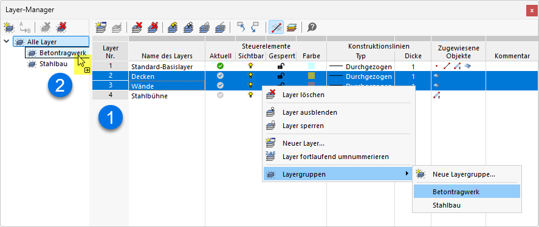Click the greyed edit layer pencil icon
This screenshot has height=227, width=539.
117,27
